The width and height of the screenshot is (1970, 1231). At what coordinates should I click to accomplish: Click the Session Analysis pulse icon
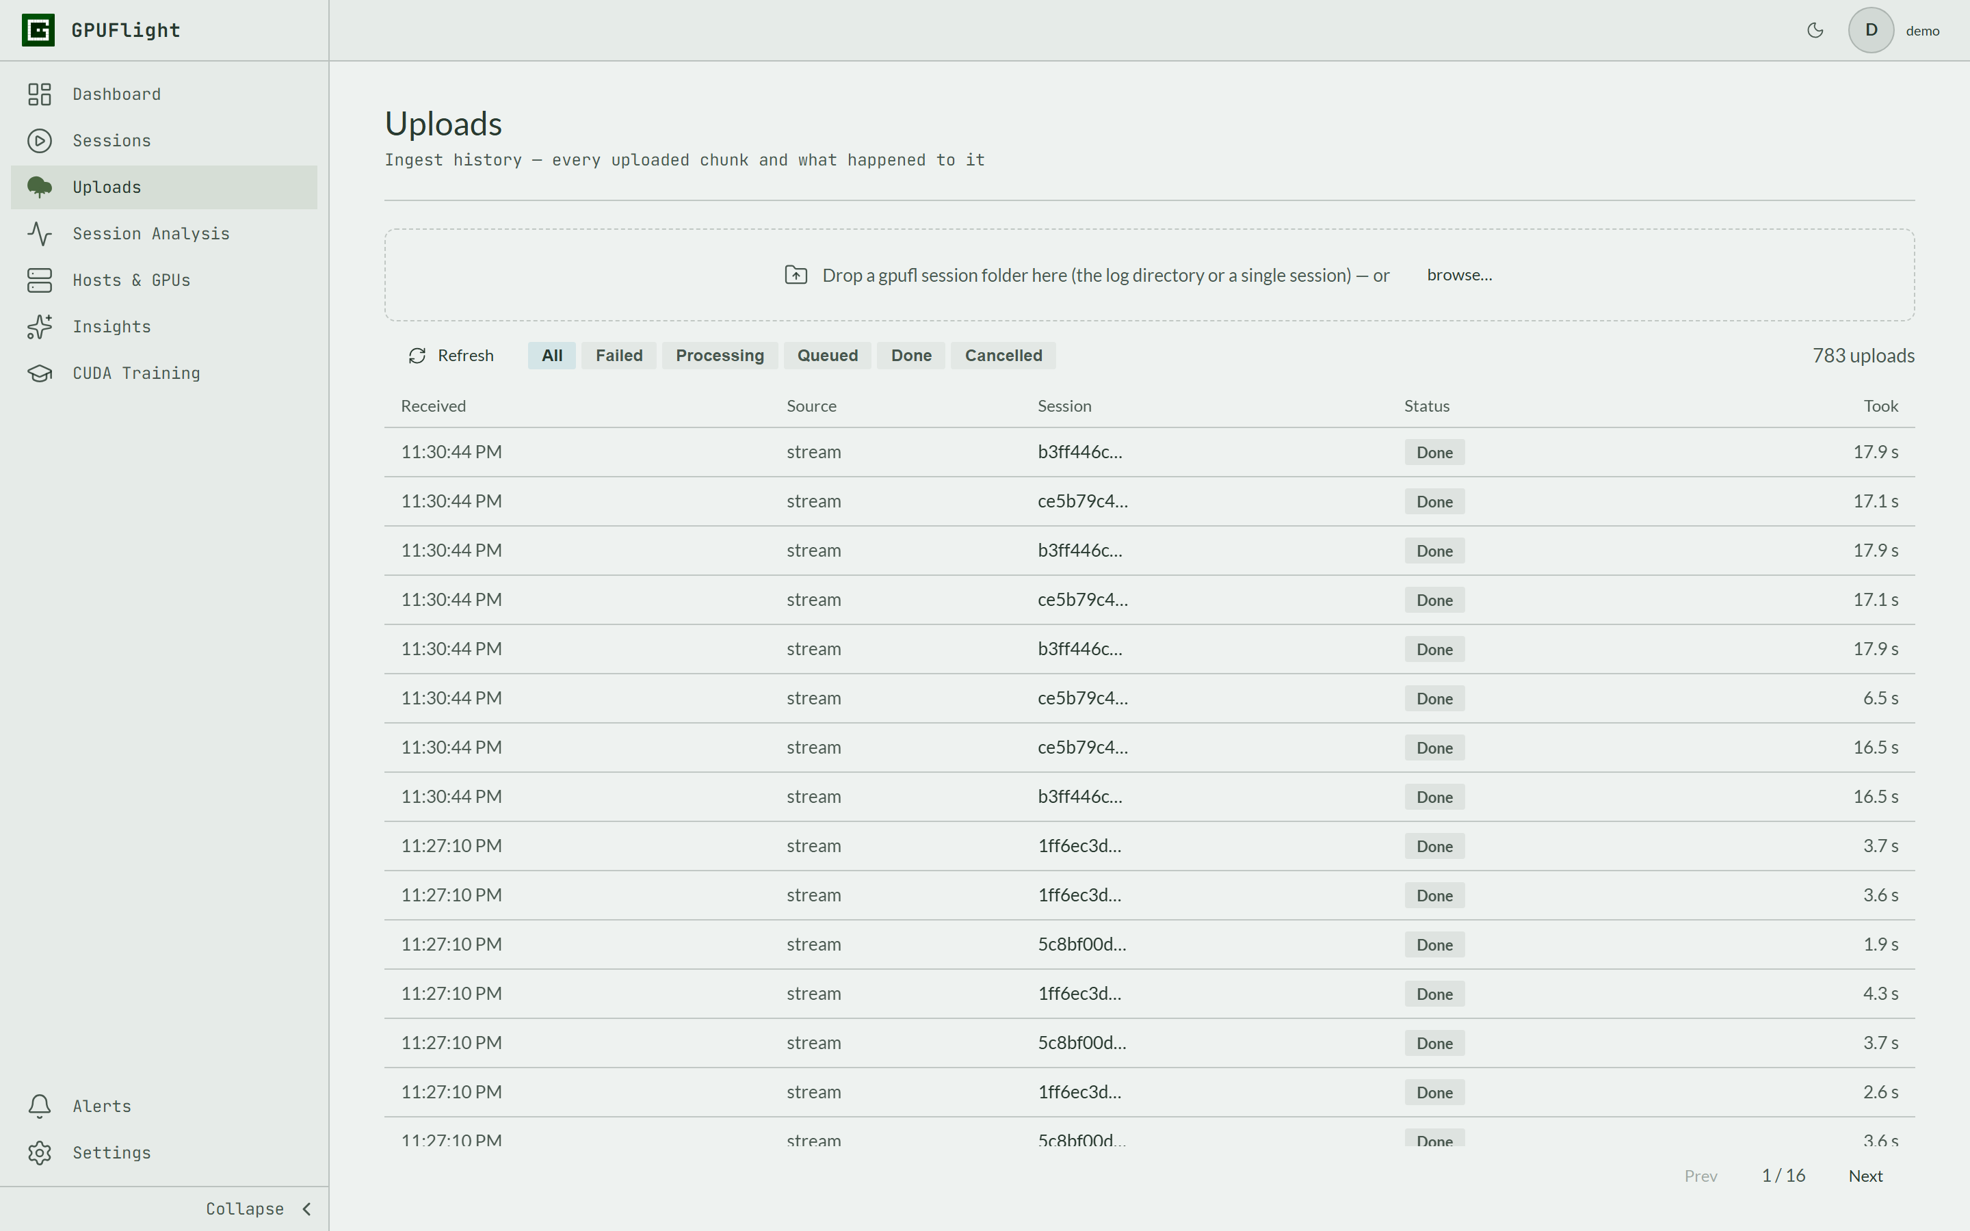pos(39,234)
